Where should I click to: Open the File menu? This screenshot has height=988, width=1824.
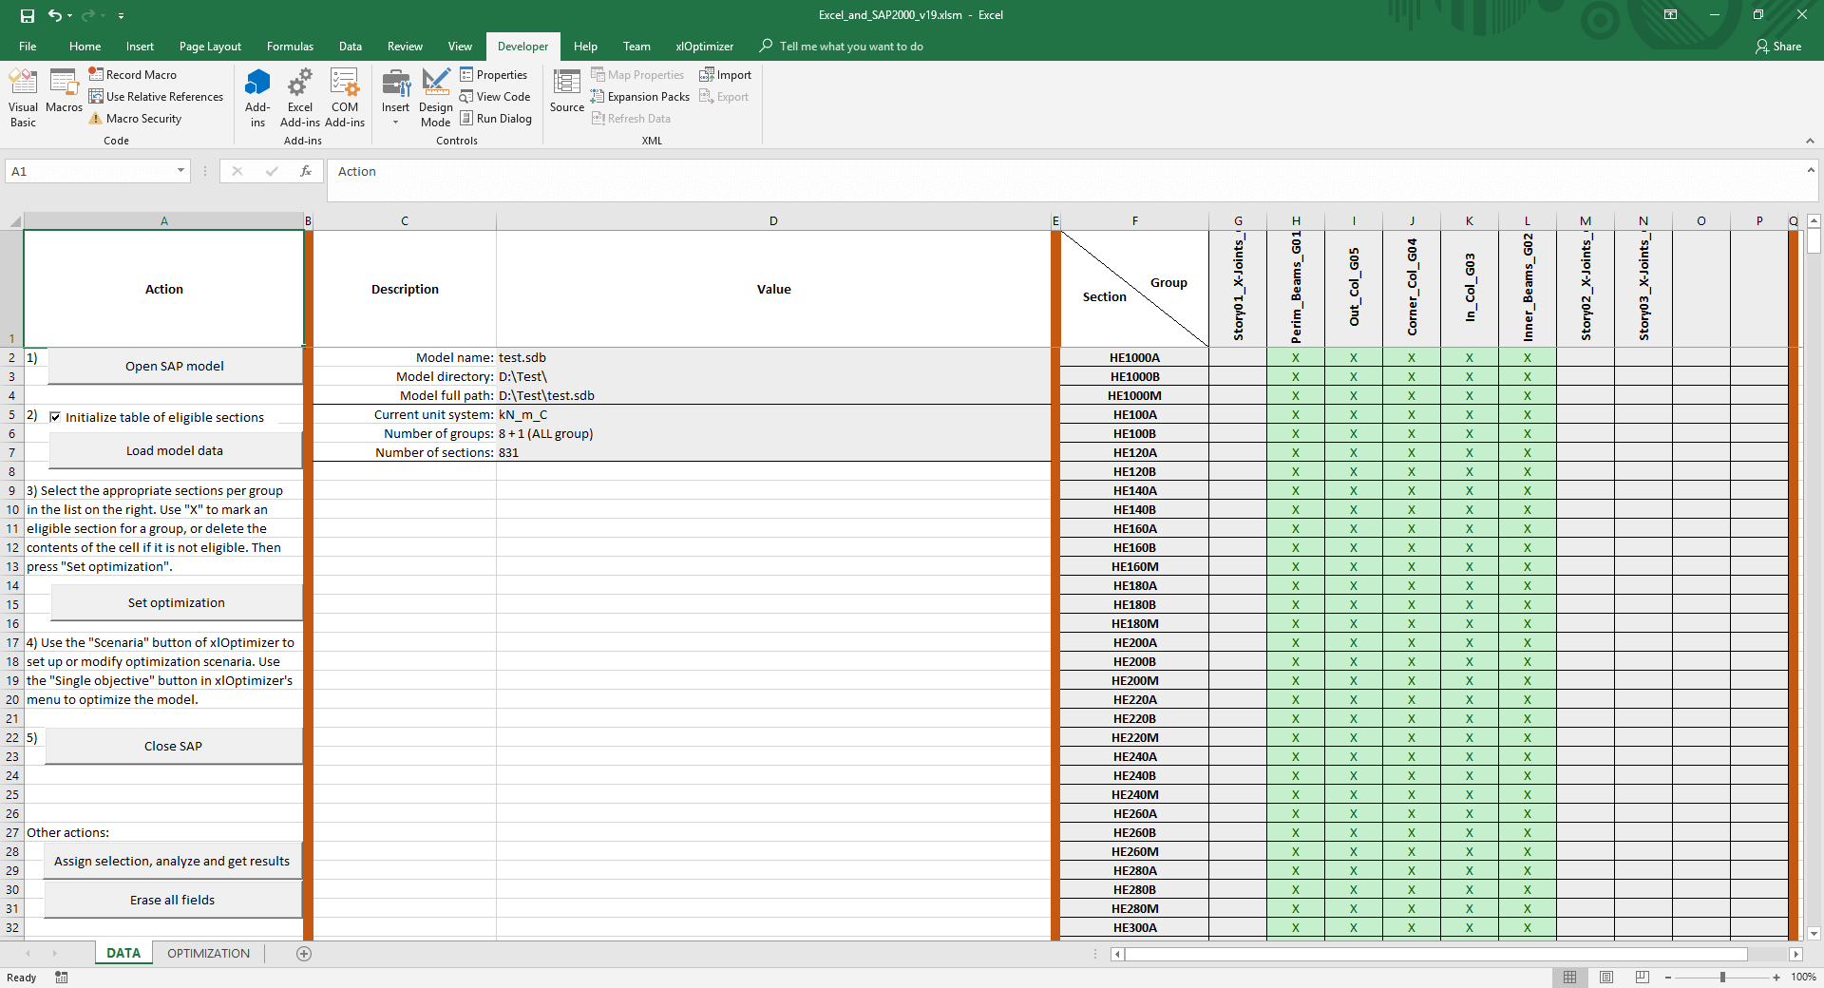coord(28,47)
